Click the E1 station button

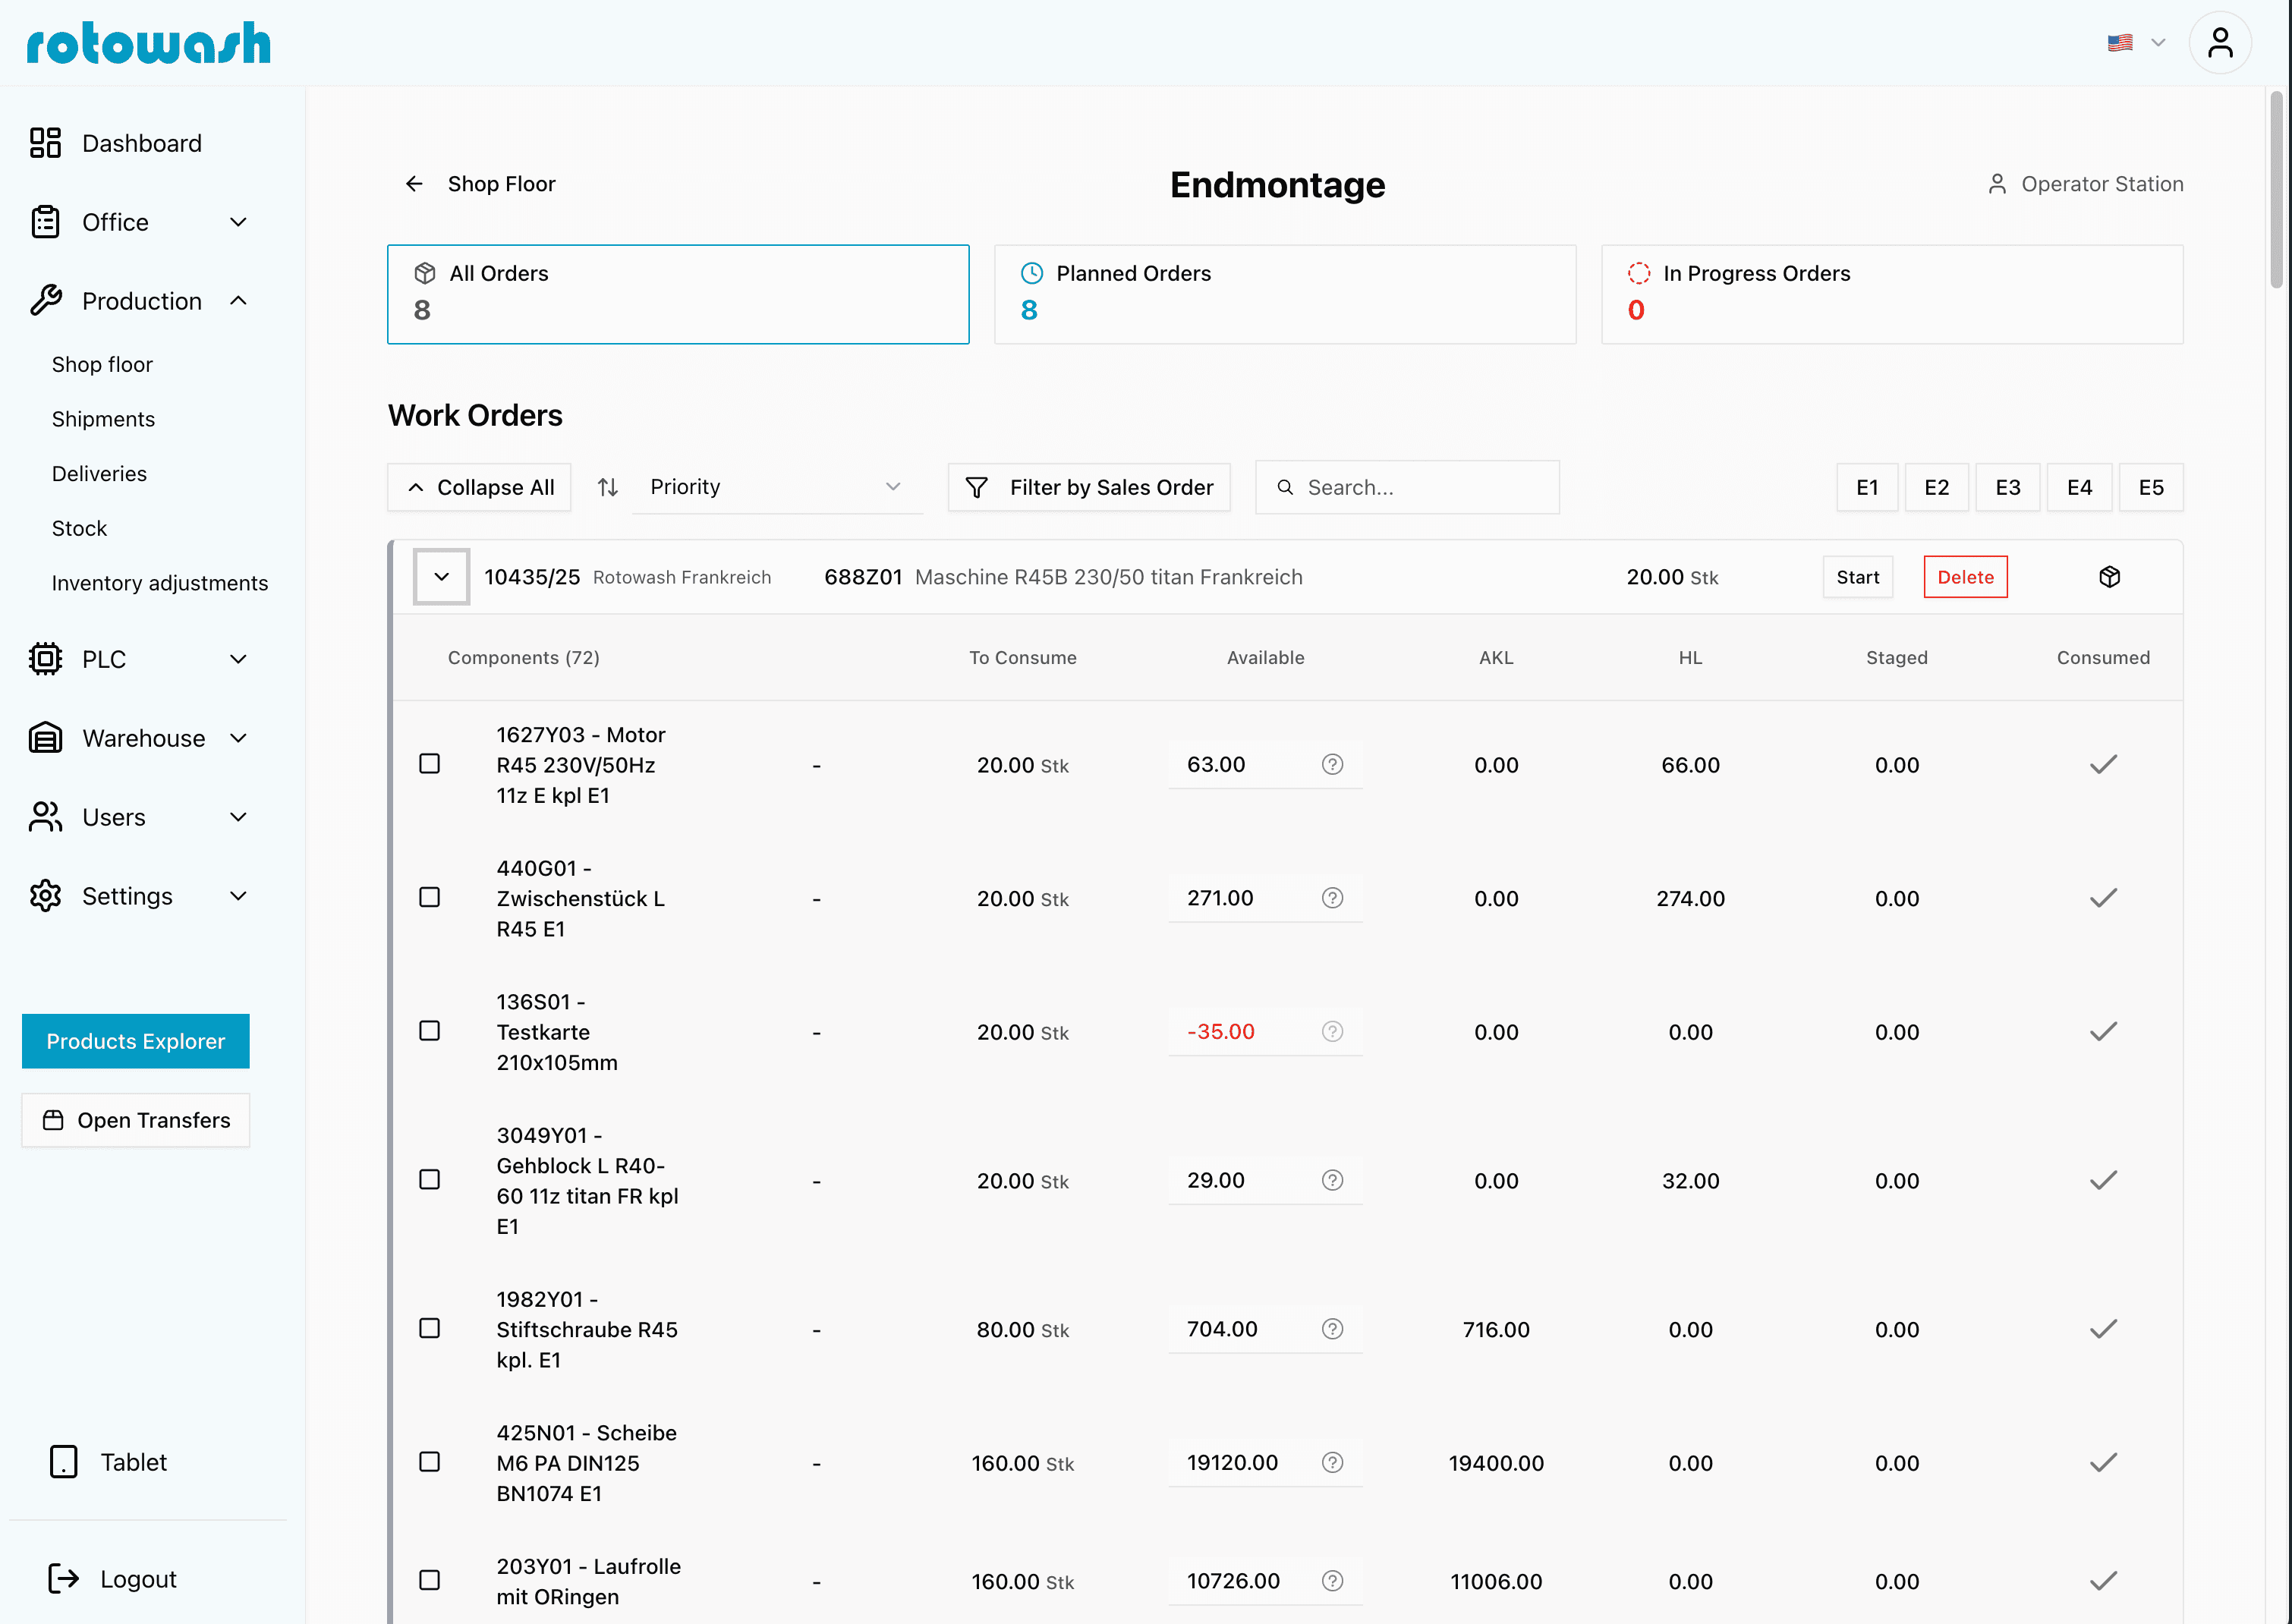1867,487
